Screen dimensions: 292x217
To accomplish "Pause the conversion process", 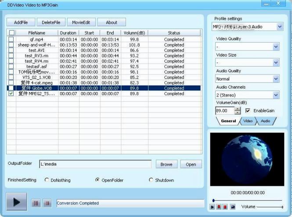I will pos(36,203).
